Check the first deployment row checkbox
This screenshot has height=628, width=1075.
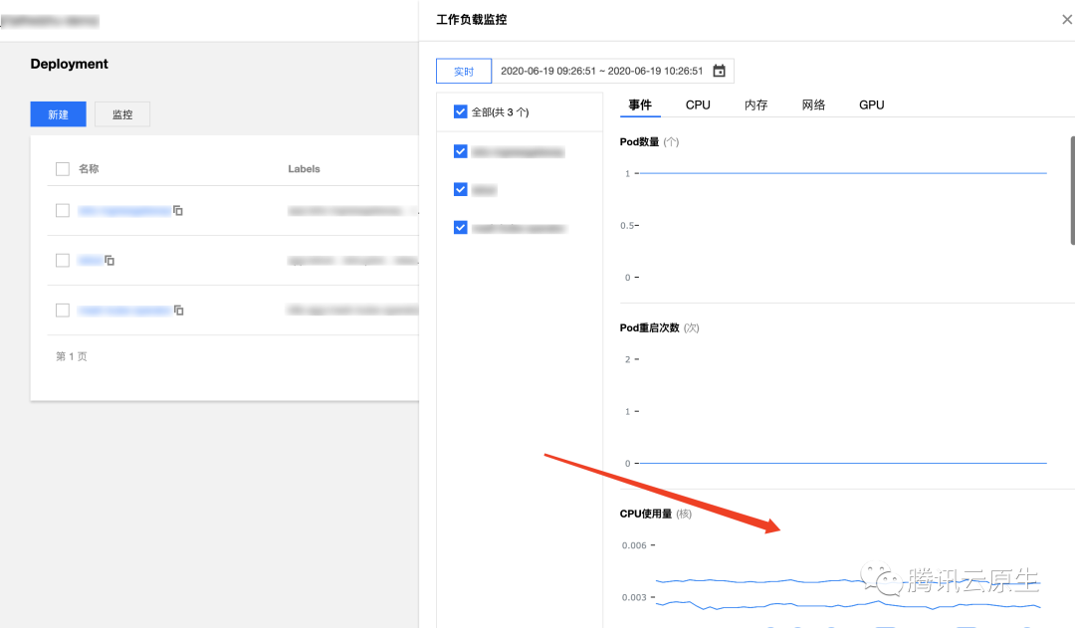[x=63, y=210]
